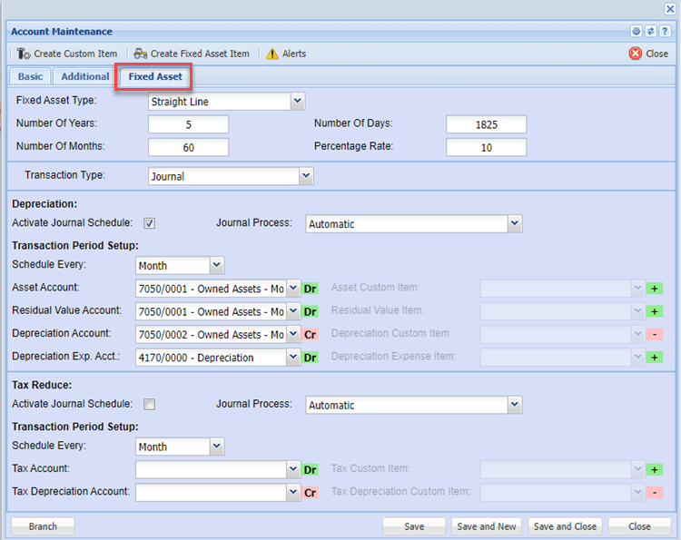
Task: Click the Cr swatch beside Depreciation Account
Action: coord(310,334)
